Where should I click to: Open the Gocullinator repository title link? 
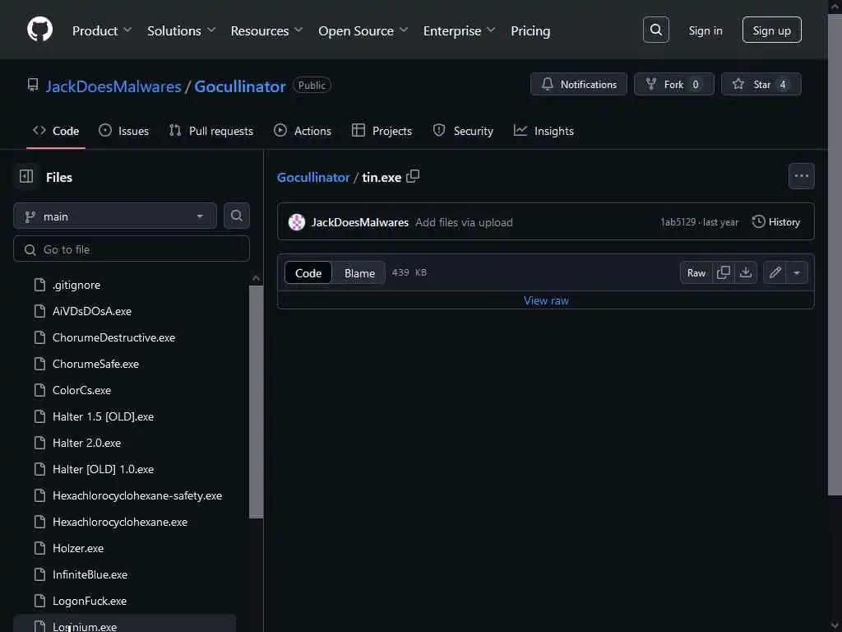(240, 86)
